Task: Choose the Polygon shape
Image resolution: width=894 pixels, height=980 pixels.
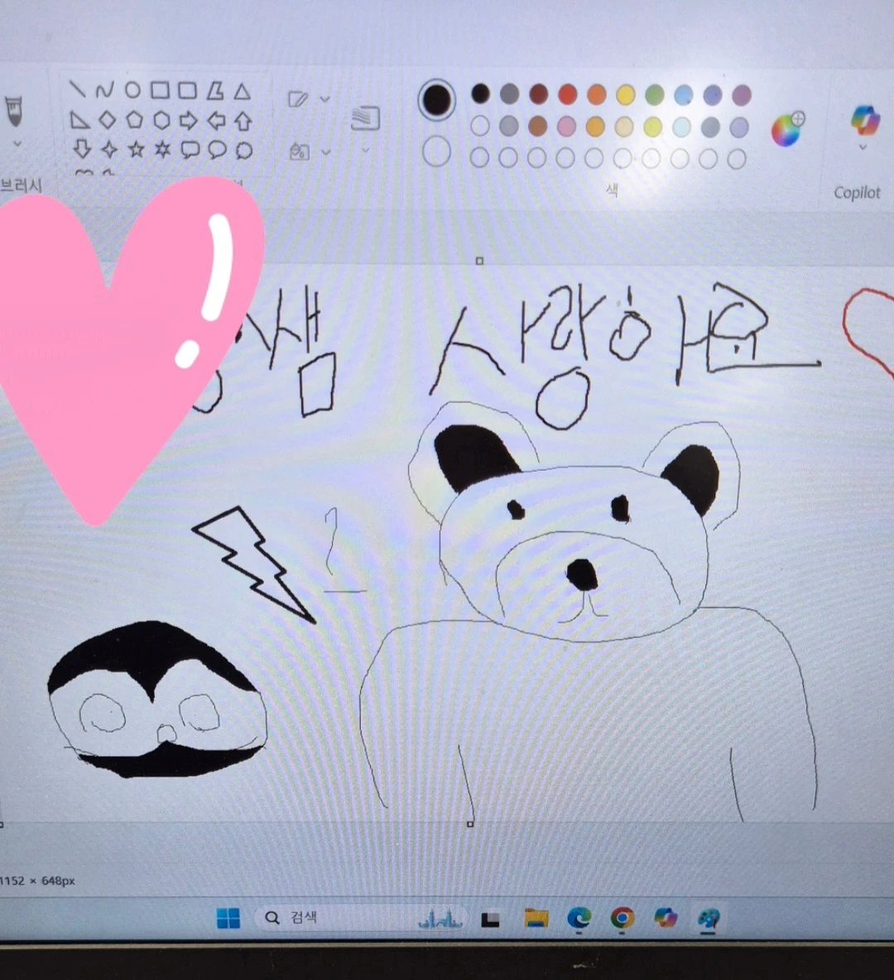Action: tap(215, 91)
